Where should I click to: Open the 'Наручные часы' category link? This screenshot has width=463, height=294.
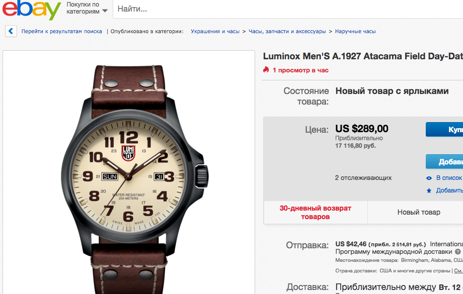(355, 31)
